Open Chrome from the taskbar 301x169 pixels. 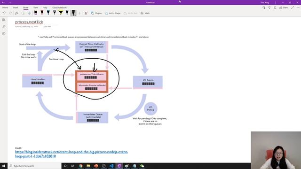pyautogui.click(x=80, y=166)
